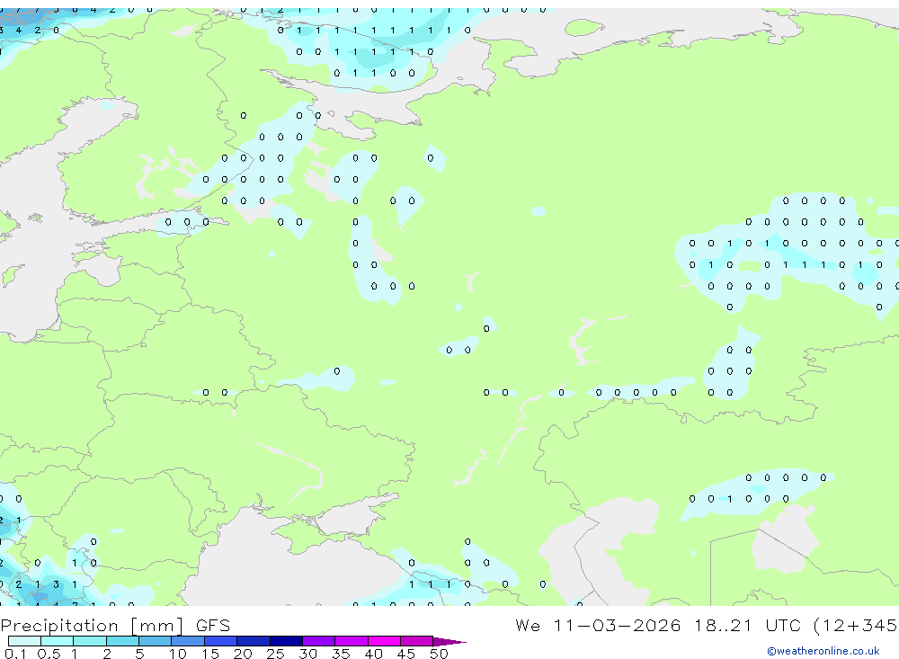Choose the 25–30 mm dark blue legend box

(286, 641)
